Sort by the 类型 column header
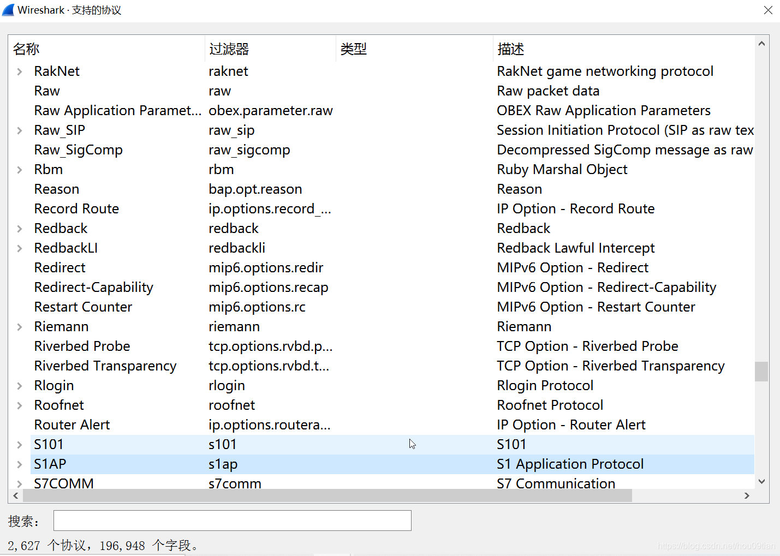Screen dimensions: 780x556 pos(414,49)
